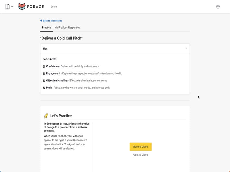Collapse the Tips panel arrow
This screenshot has height=172, width=230.
coord(186,48)
